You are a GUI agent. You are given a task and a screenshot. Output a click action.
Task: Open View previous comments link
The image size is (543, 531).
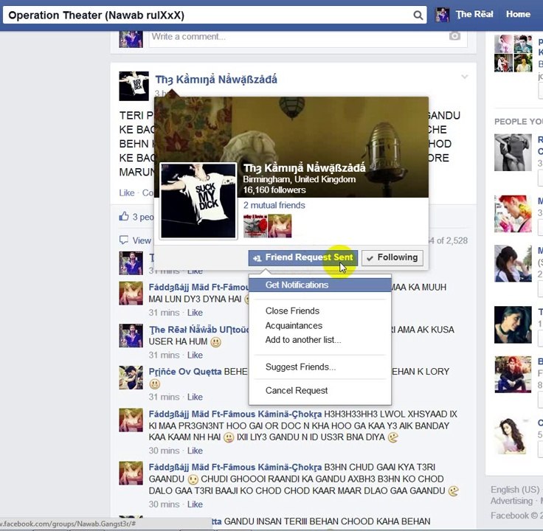(x=142, y=240)
